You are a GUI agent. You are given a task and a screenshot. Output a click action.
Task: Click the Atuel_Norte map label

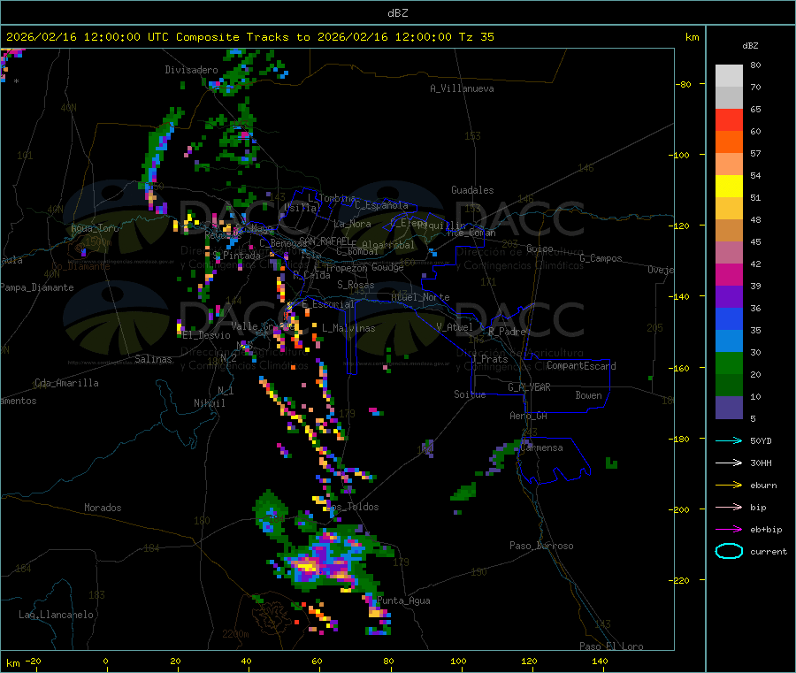[x=420, y=297]
